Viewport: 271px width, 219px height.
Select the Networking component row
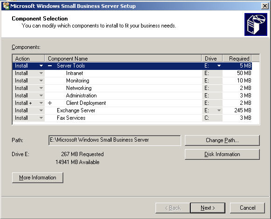click(x=132, y=88)
